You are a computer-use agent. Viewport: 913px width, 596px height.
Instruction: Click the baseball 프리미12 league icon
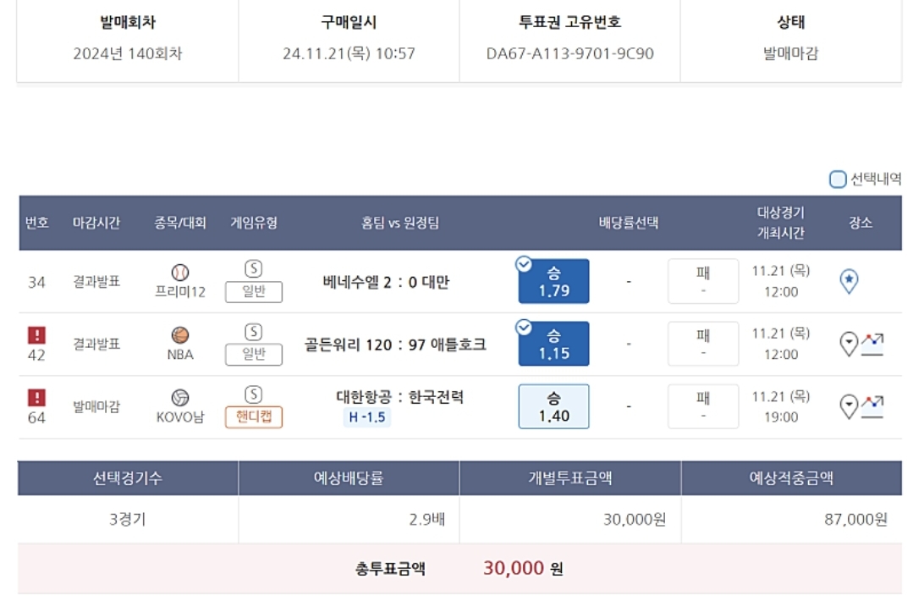click(x=180, y=273)
